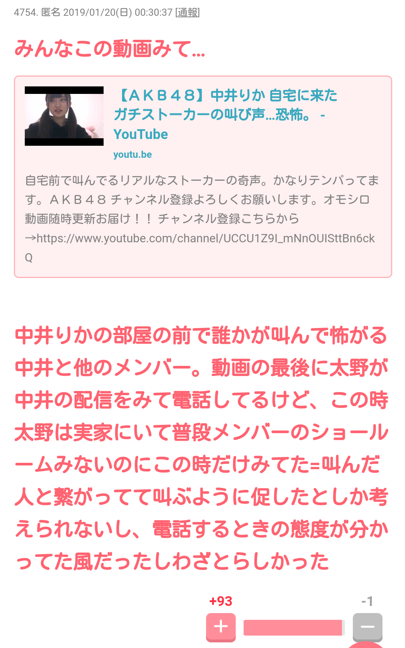The width and height of the screenshot is (405, 648).
Task: Click the word YouTube in the card title
Action: click(141, 134)
